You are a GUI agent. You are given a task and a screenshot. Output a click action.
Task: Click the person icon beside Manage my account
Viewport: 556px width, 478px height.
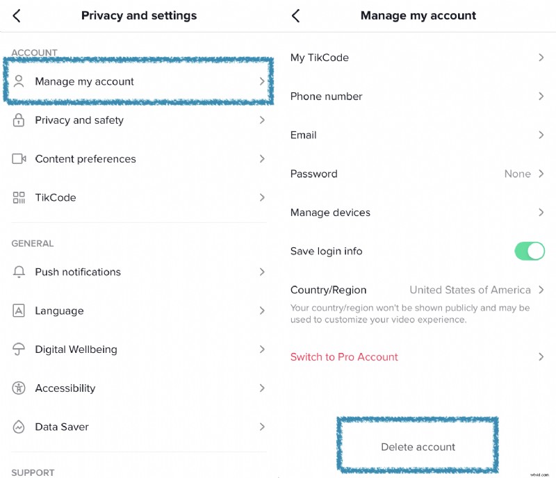(x=19, y=81)
